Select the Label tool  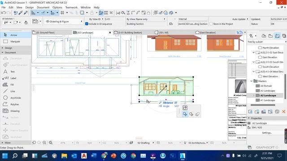(16, 78)
